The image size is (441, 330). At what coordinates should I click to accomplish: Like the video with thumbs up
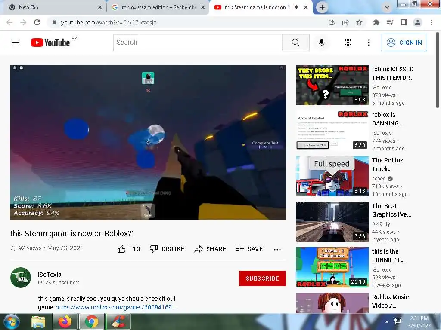point(128,249)
